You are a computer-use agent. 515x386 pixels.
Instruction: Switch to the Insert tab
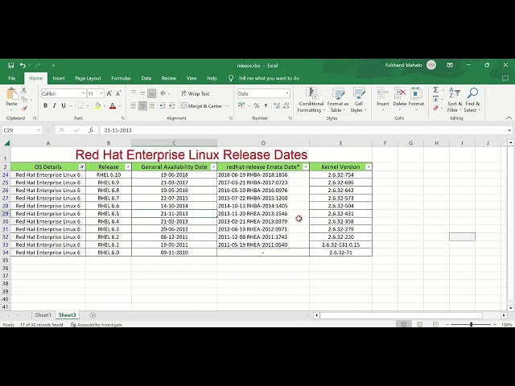pyautogui.click(x=59, y=78)
